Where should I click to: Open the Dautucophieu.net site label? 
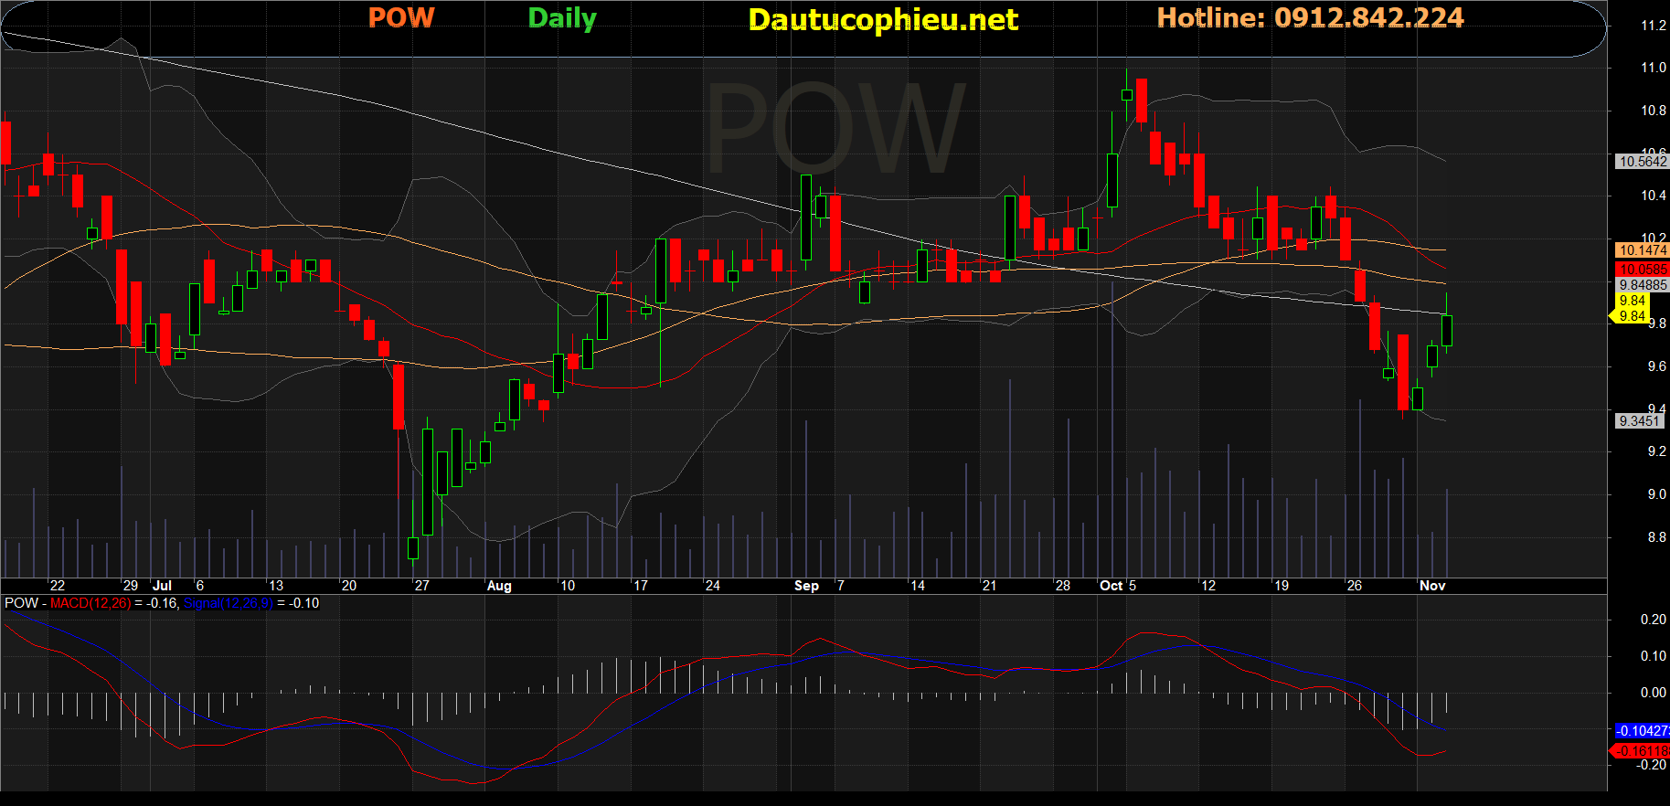pos(883,19)
